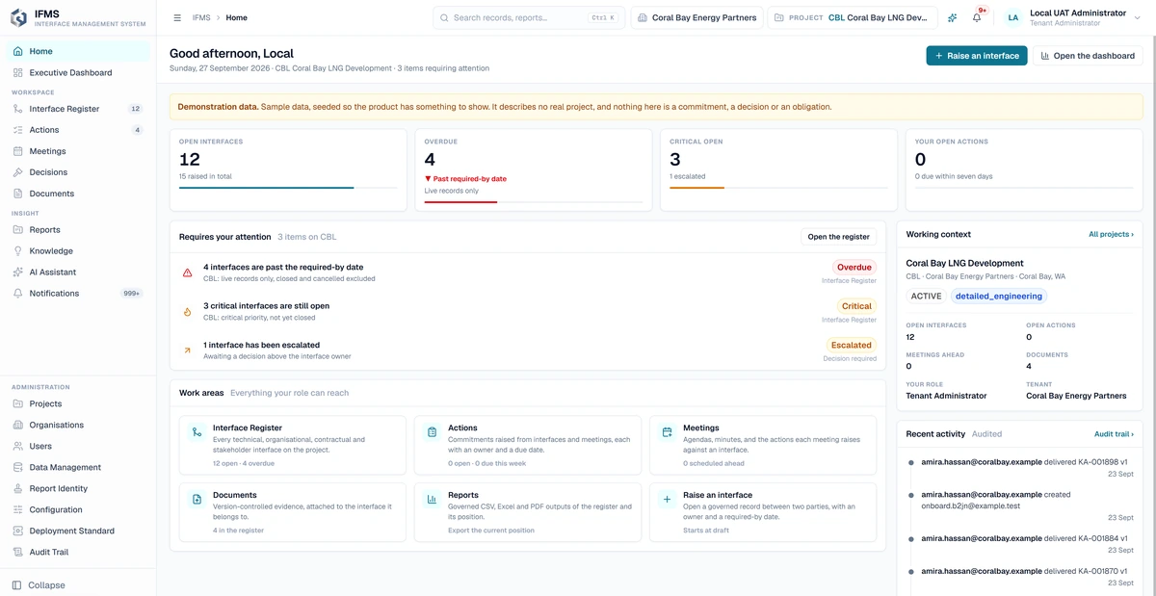
Task: Click the Report Identity icon in sidebar
Action: pyautogui.click(x=18, y=488)
